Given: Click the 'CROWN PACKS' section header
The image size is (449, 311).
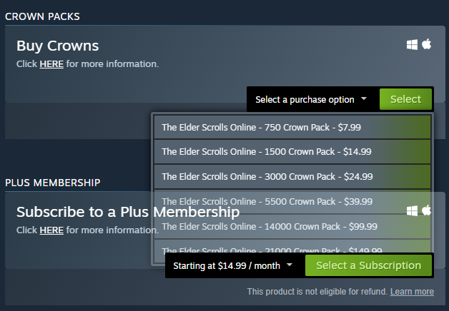Looking at the screenshot, I should [x=42, y=16].
